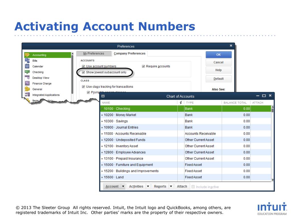Maximize the Chart of Accounts window

click(264, 96)
